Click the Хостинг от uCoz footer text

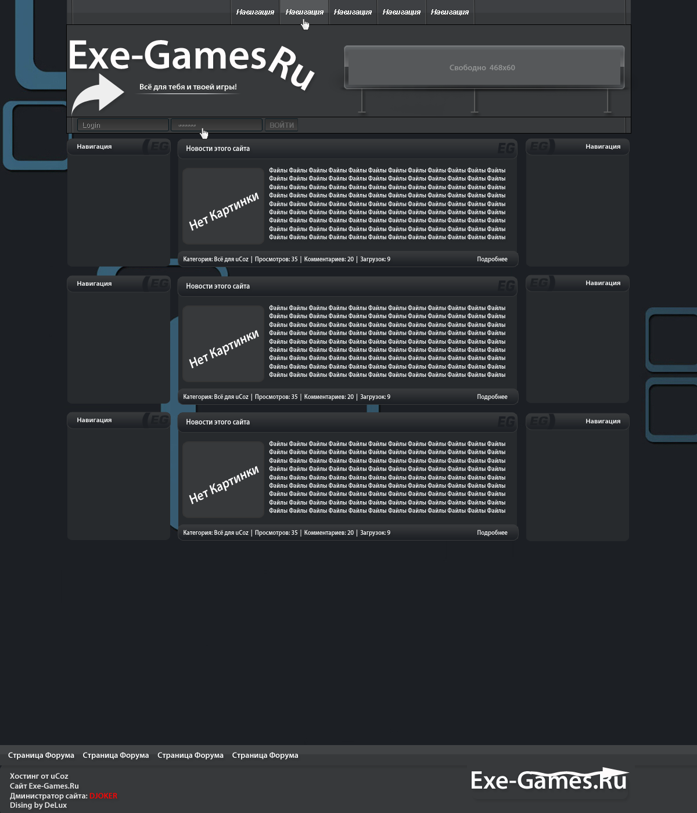coord(39,776)
